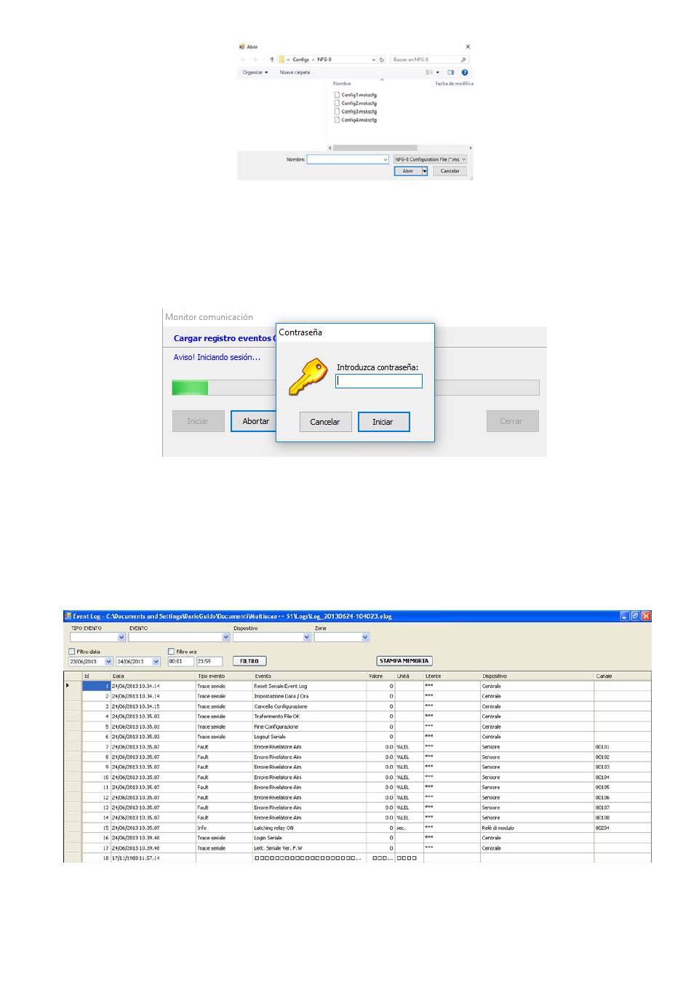Enable the Filtro data checkbox
The width and height of the screenshot is (691, 1003).
coord(72,652)
